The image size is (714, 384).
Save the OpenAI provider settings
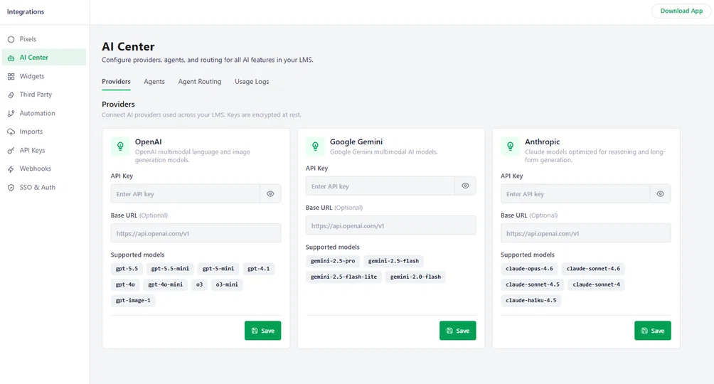tap(262, 331)
